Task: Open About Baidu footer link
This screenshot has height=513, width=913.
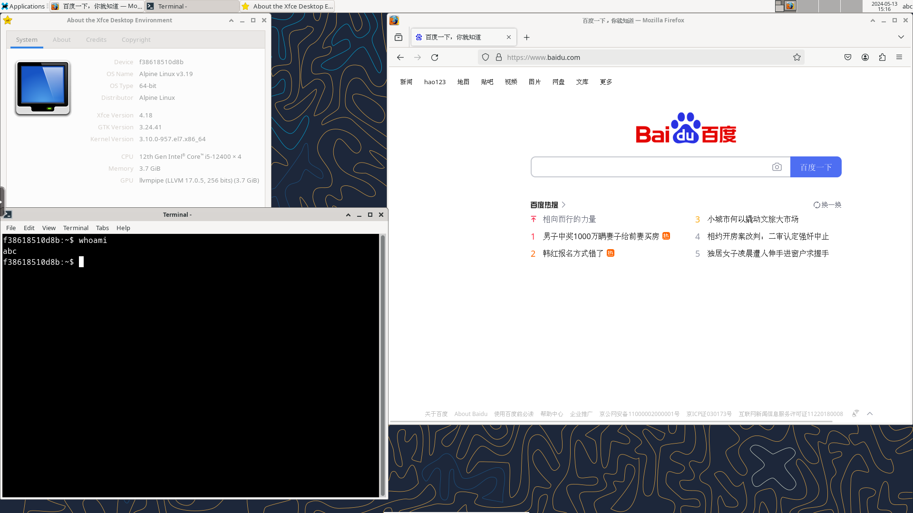Action: [x=471, y=414]
